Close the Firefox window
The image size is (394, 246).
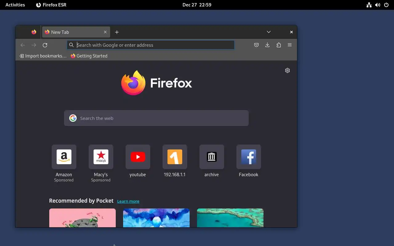291,32
